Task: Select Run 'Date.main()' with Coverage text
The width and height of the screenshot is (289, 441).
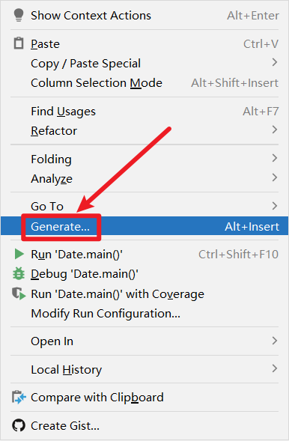Action: click(x=118, y=294)
